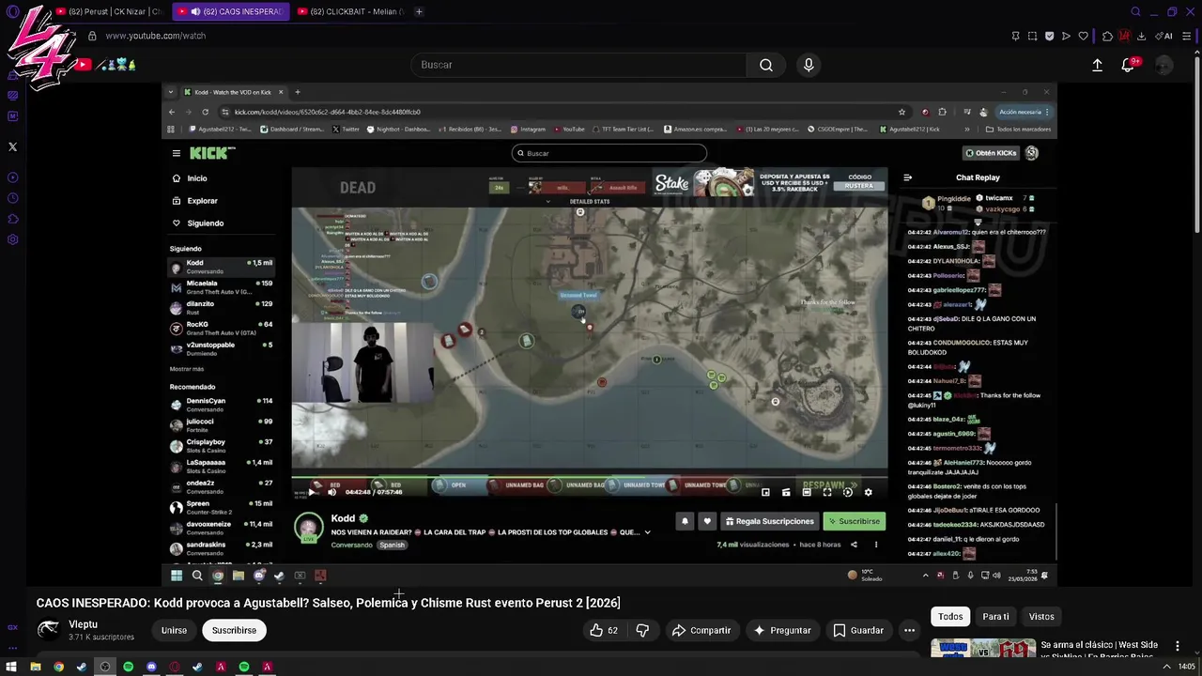Screen dimensions: 1202x676
Task: Click the send/flow arrow icon in toolbar
Action: 1066,36
